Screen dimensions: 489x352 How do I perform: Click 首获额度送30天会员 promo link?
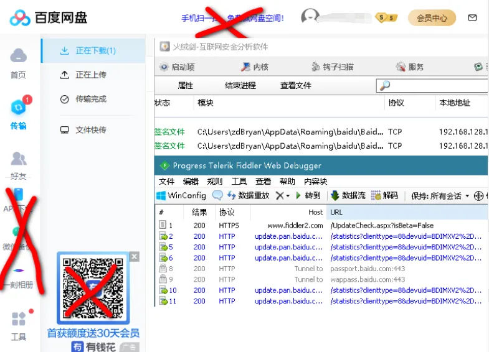(93, 333)
